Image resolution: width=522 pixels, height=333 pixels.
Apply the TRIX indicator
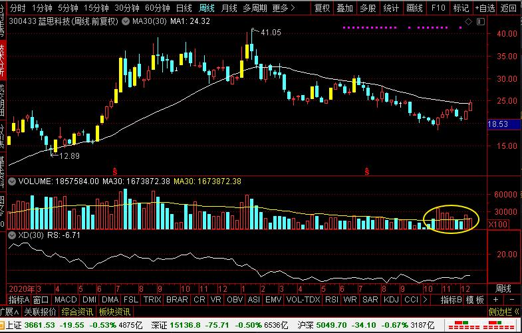point(152,300)
